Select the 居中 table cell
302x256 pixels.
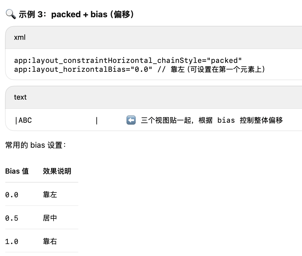(x=50, y=218)
